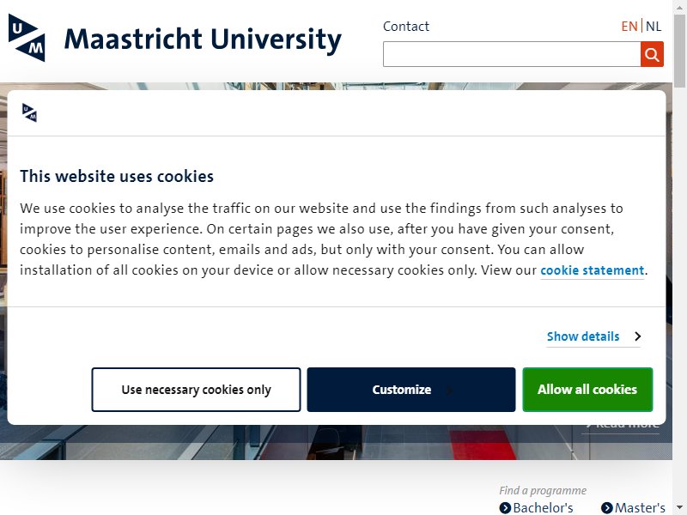Open the Bachelor's programme link
The height and width of the screenshot is (515, 687).
[543, 508]
